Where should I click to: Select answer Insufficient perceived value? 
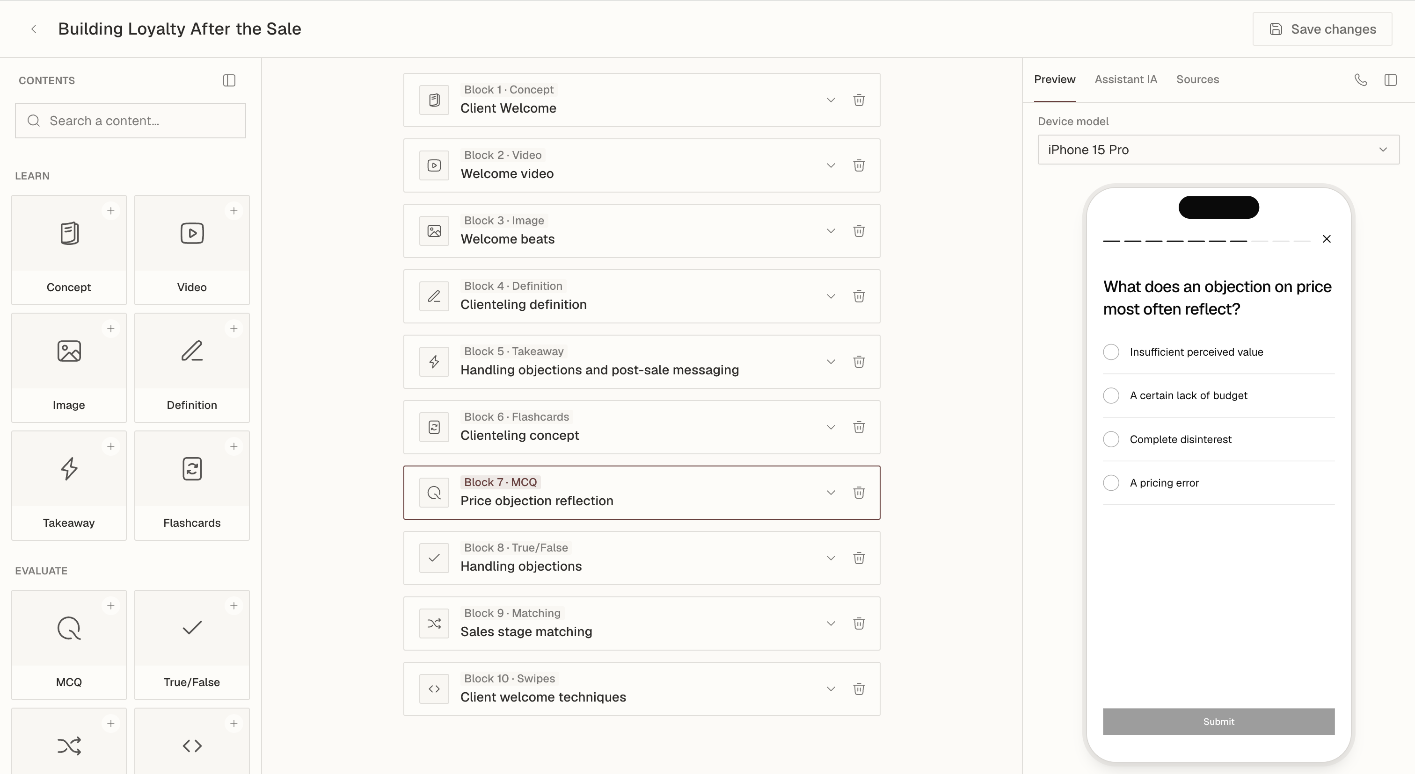[1218, 352]
